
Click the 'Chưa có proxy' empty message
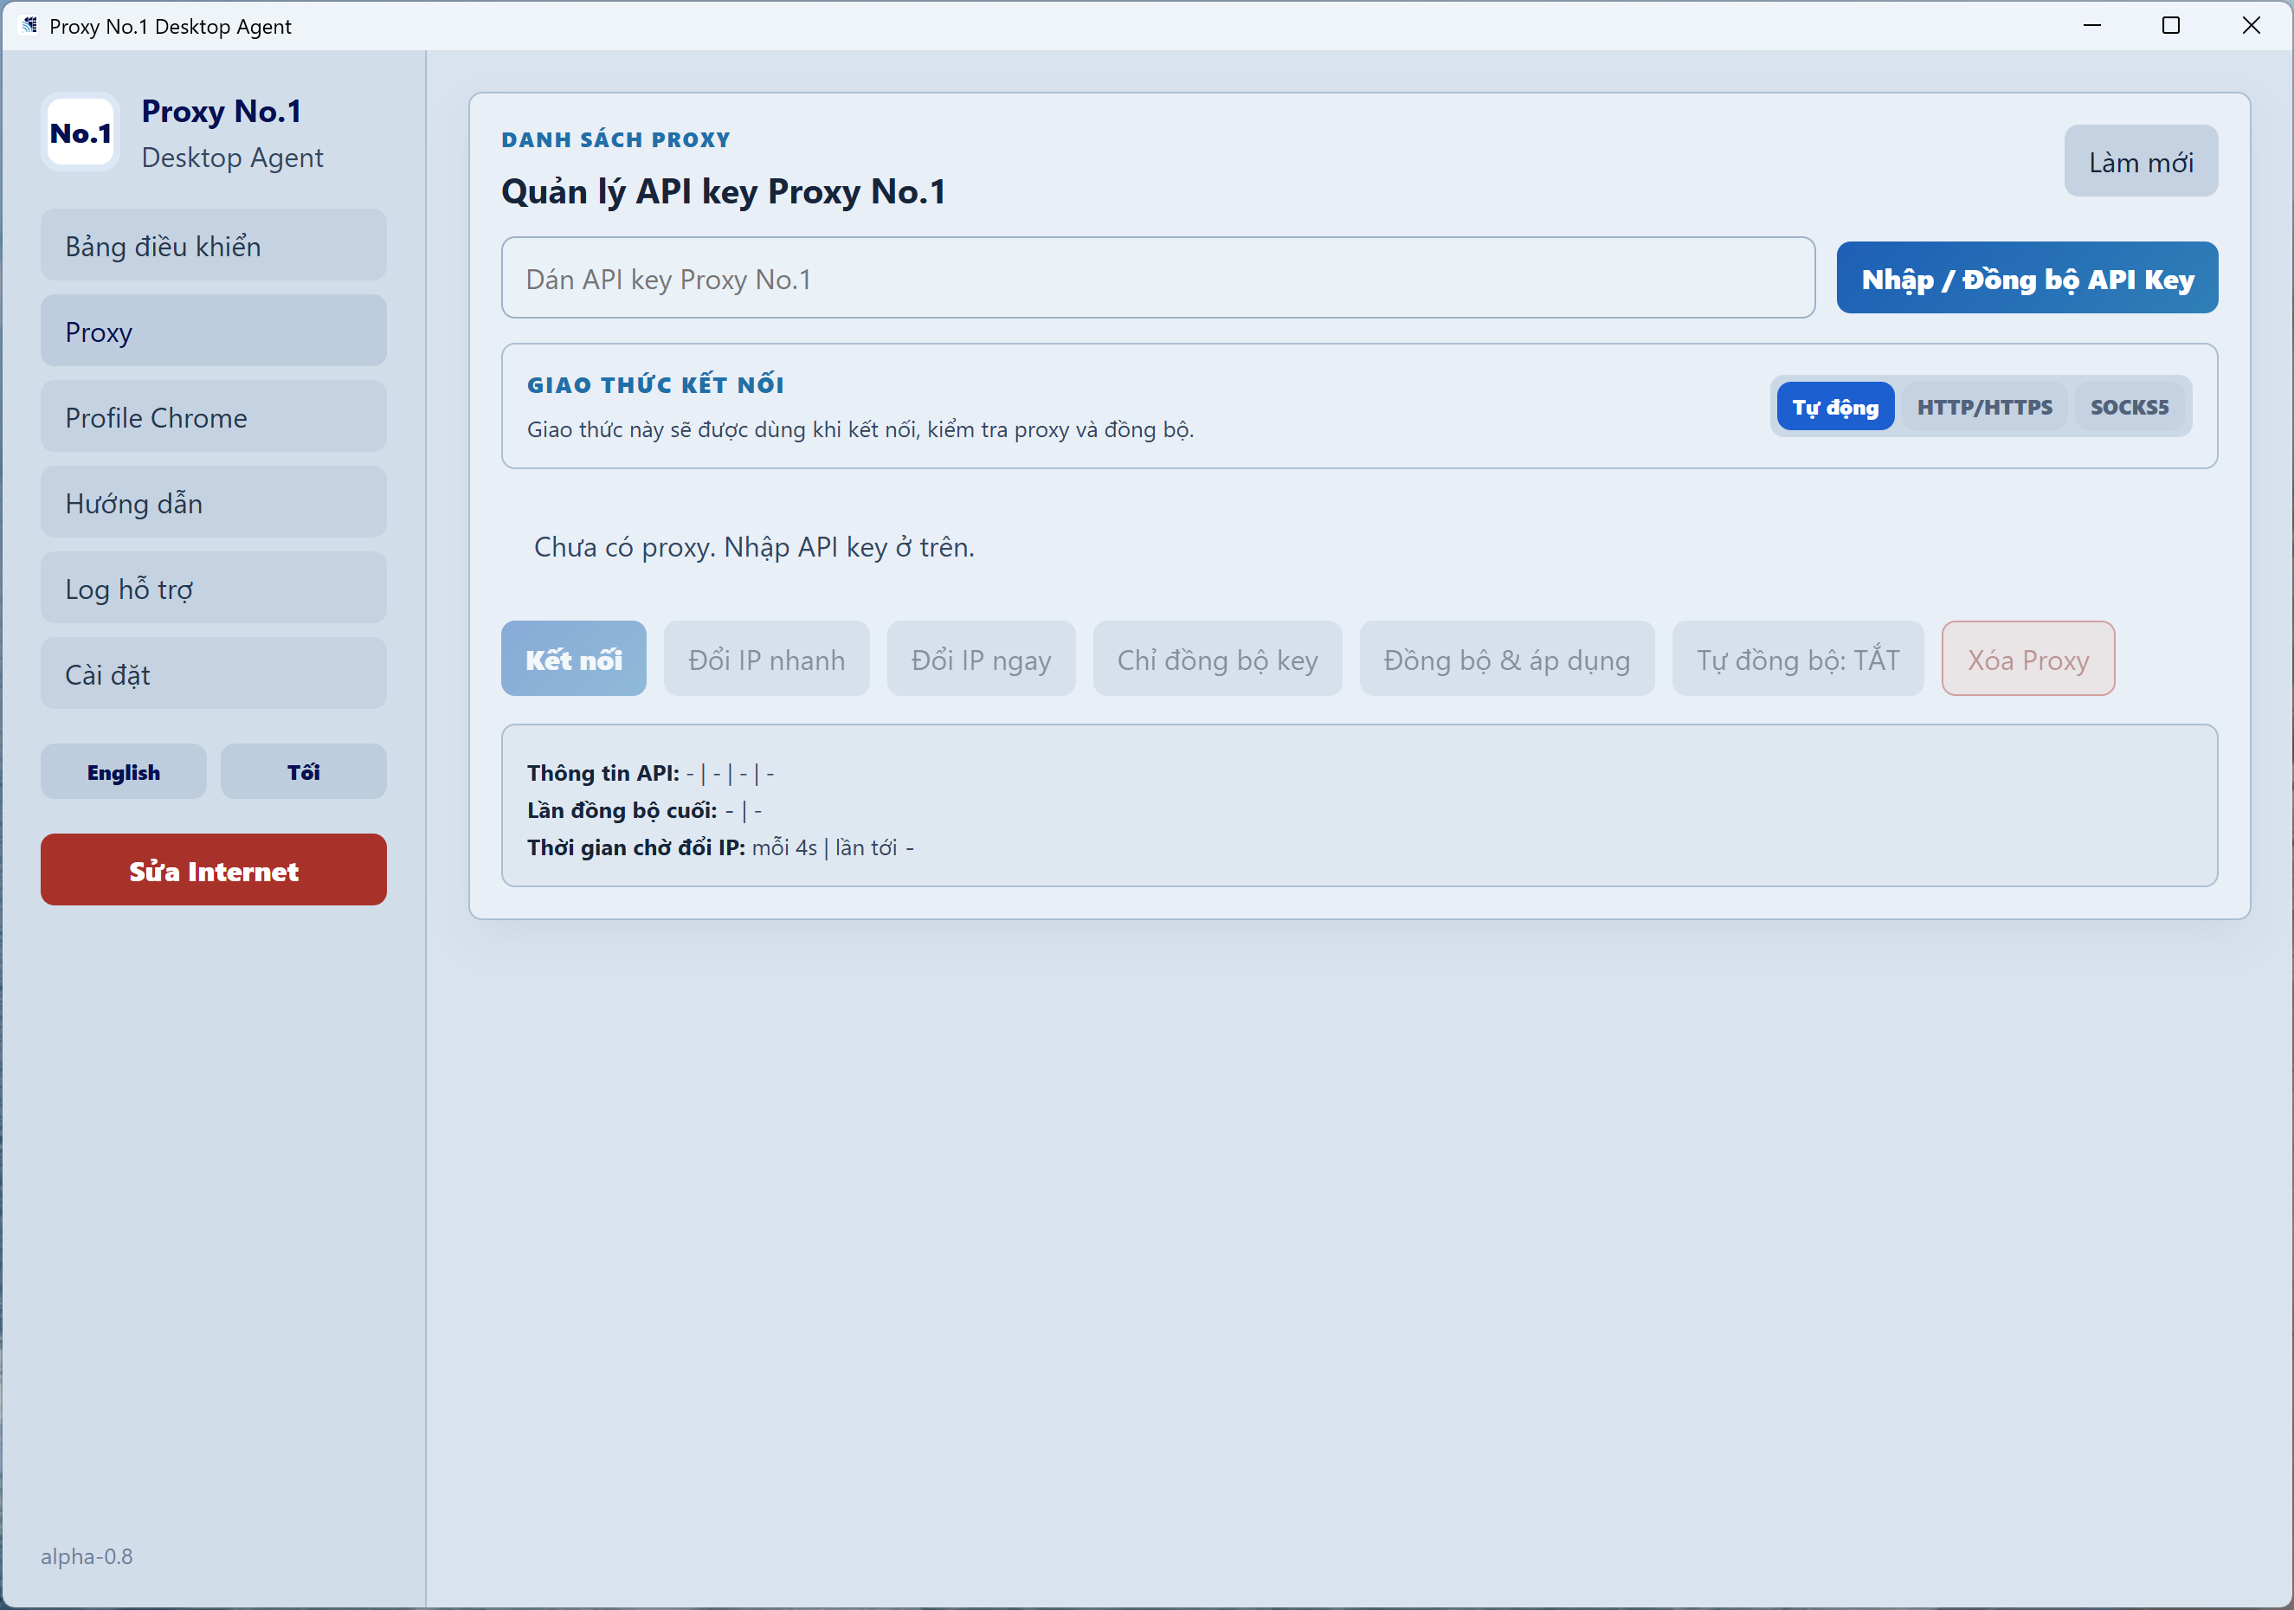click(x=754, y=547)
